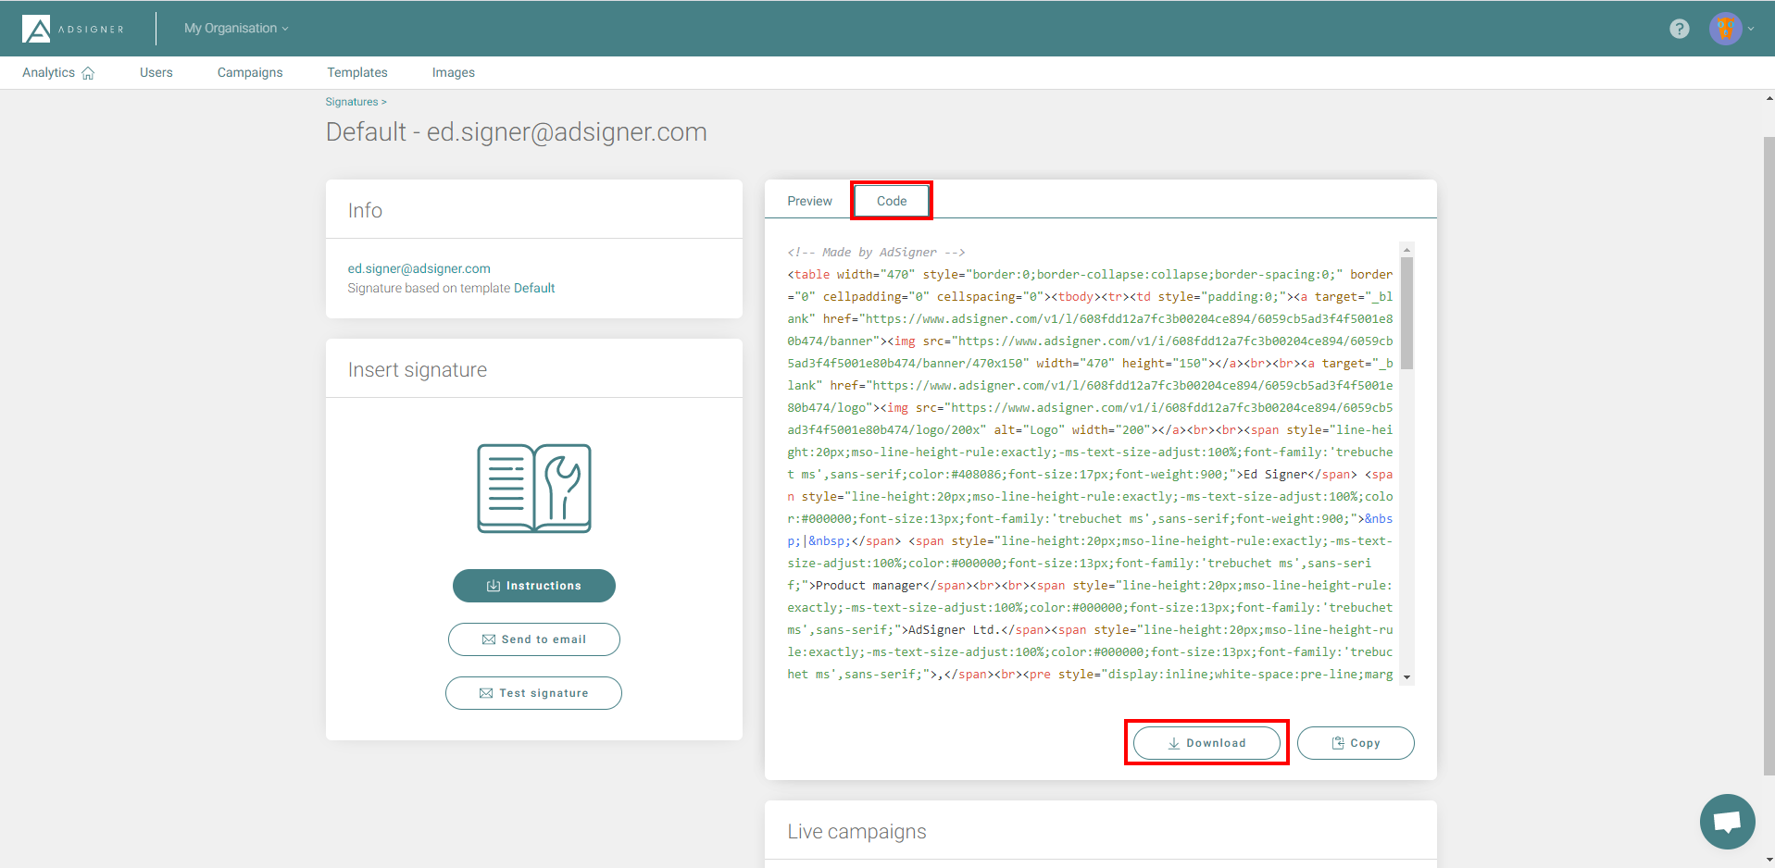Open the Users menu item
The image size is (1775, 868).
156,72
